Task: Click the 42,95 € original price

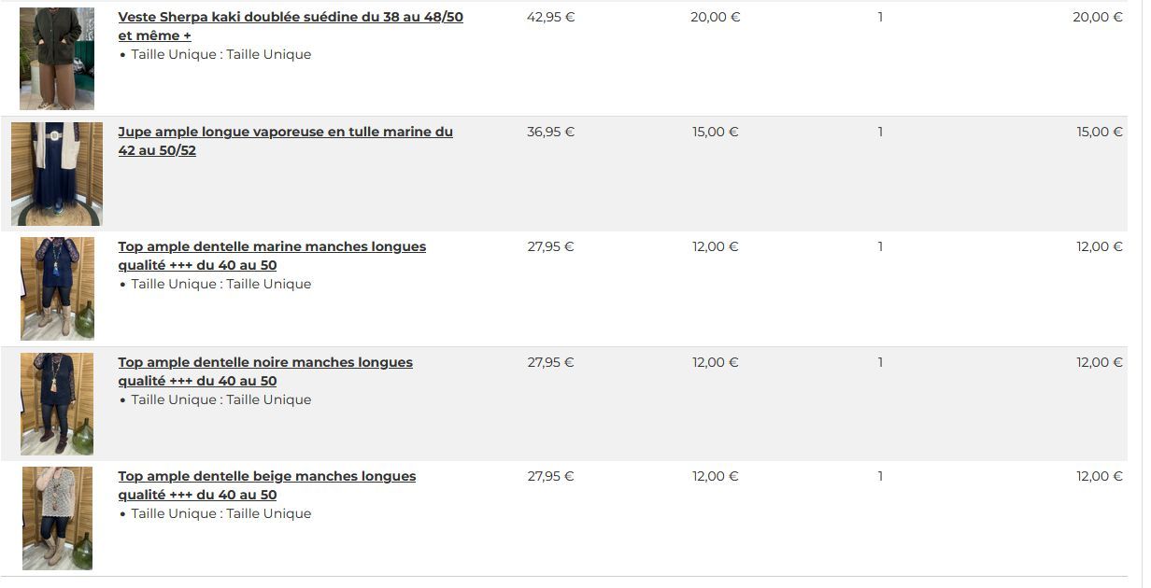Action: 550,17
